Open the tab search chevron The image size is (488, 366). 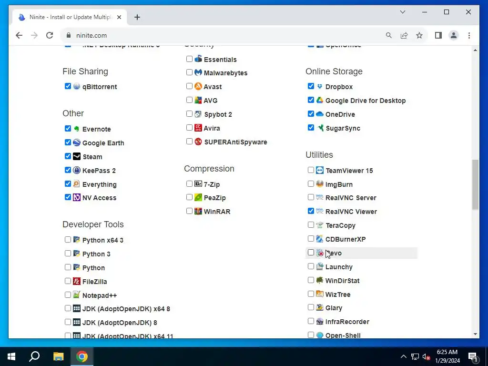point(402,12)
